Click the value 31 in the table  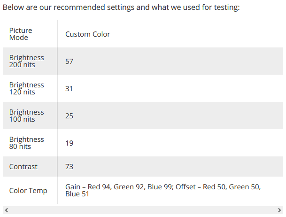69,89
